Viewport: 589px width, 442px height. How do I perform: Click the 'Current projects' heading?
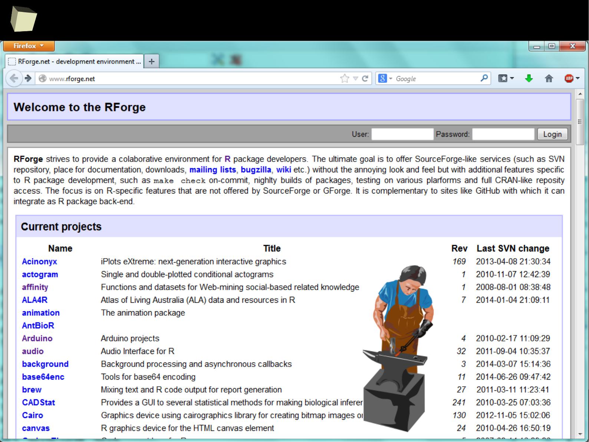click(x=61, y=227)
